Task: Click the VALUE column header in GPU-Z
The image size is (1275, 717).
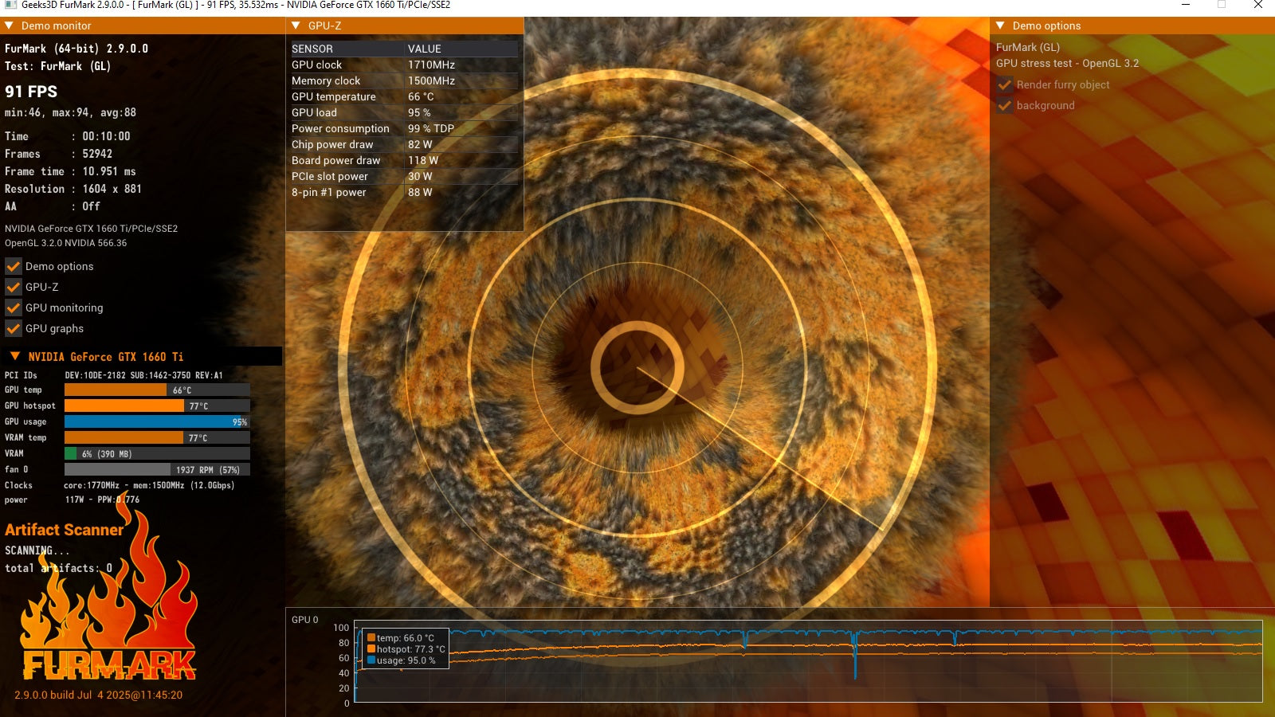Action: pos(424,49)
